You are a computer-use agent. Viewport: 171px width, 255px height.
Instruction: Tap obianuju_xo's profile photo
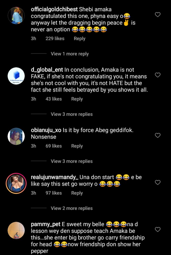click(16, 136)
